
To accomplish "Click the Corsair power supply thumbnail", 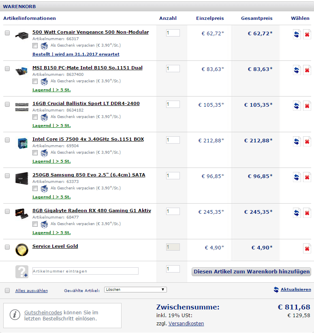I will (x=22, y=35).
